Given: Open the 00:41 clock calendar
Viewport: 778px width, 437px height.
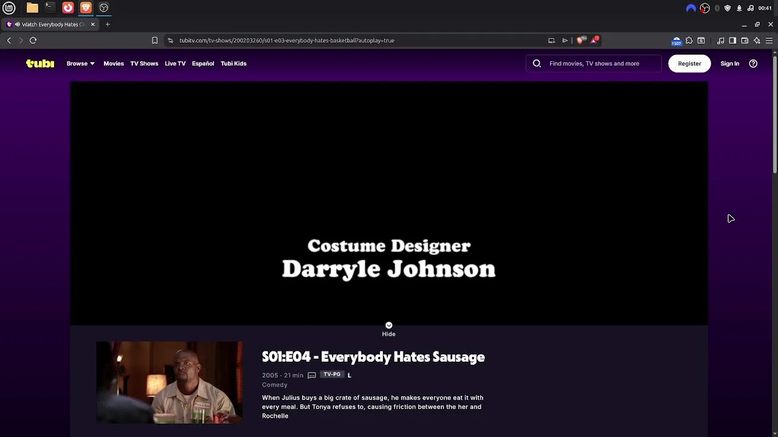Looking at the screenshot, I should 765,8.
